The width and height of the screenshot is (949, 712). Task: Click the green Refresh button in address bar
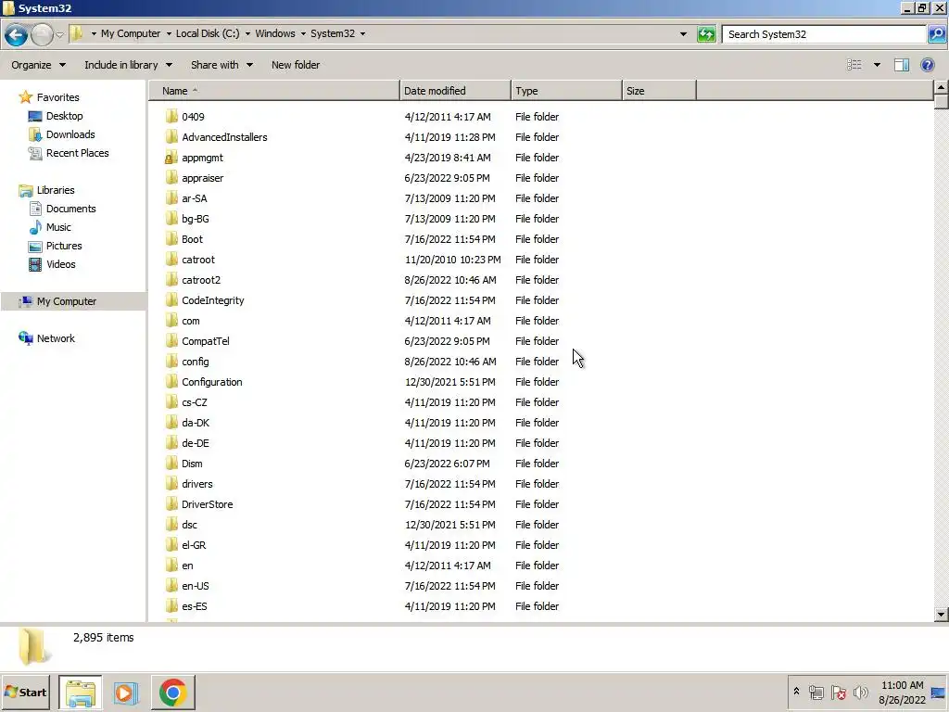point(705,34)
